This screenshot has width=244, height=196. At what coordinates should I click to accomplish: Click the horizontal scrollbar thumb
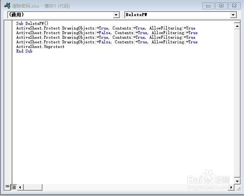[x=33, y=187]
